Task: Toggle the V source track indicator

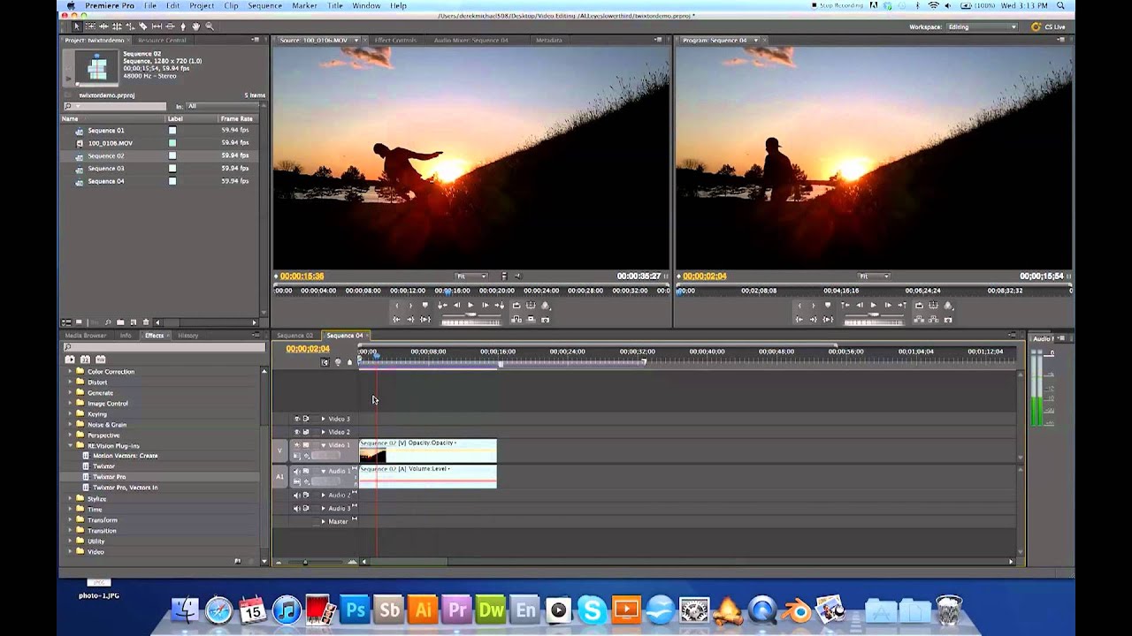Action: [279, 450]
